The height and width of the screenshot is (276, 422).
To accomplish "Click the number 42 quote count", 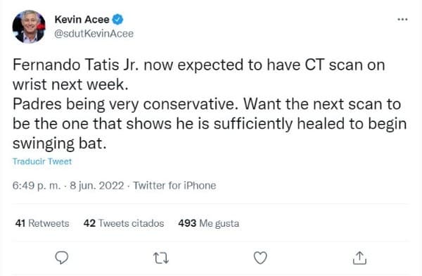I will 89,223.
